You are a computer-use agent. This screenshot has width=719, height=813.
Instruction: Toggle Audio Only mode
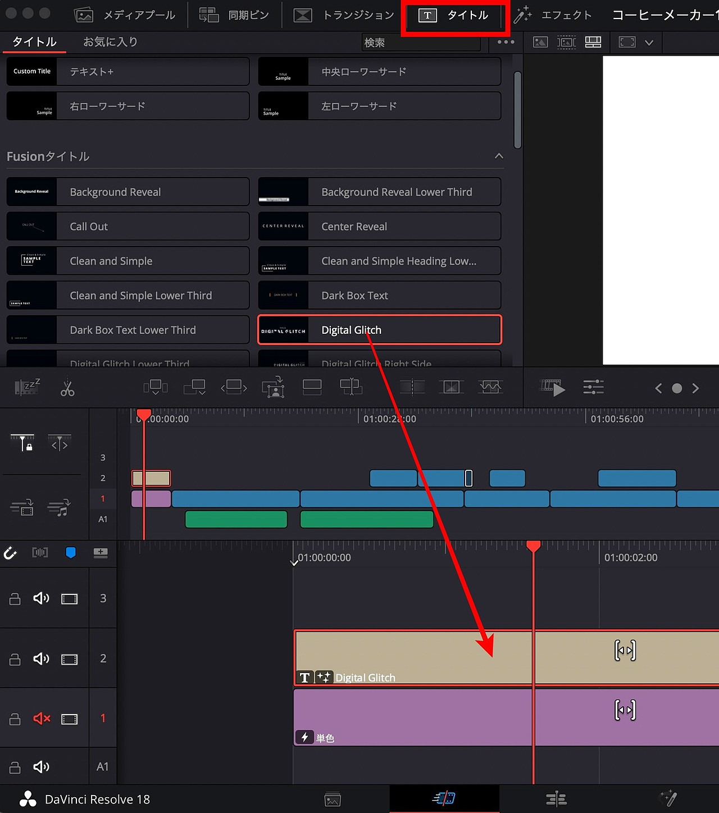[59, 508]
